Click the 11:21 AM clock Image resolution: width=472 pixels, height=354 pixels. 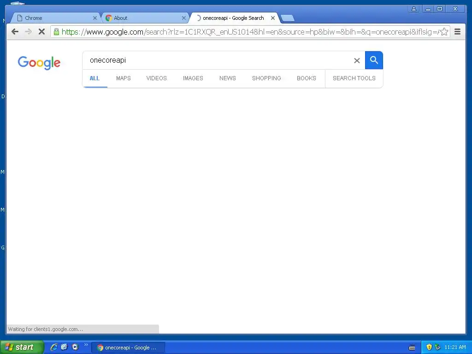click(455, 347)
